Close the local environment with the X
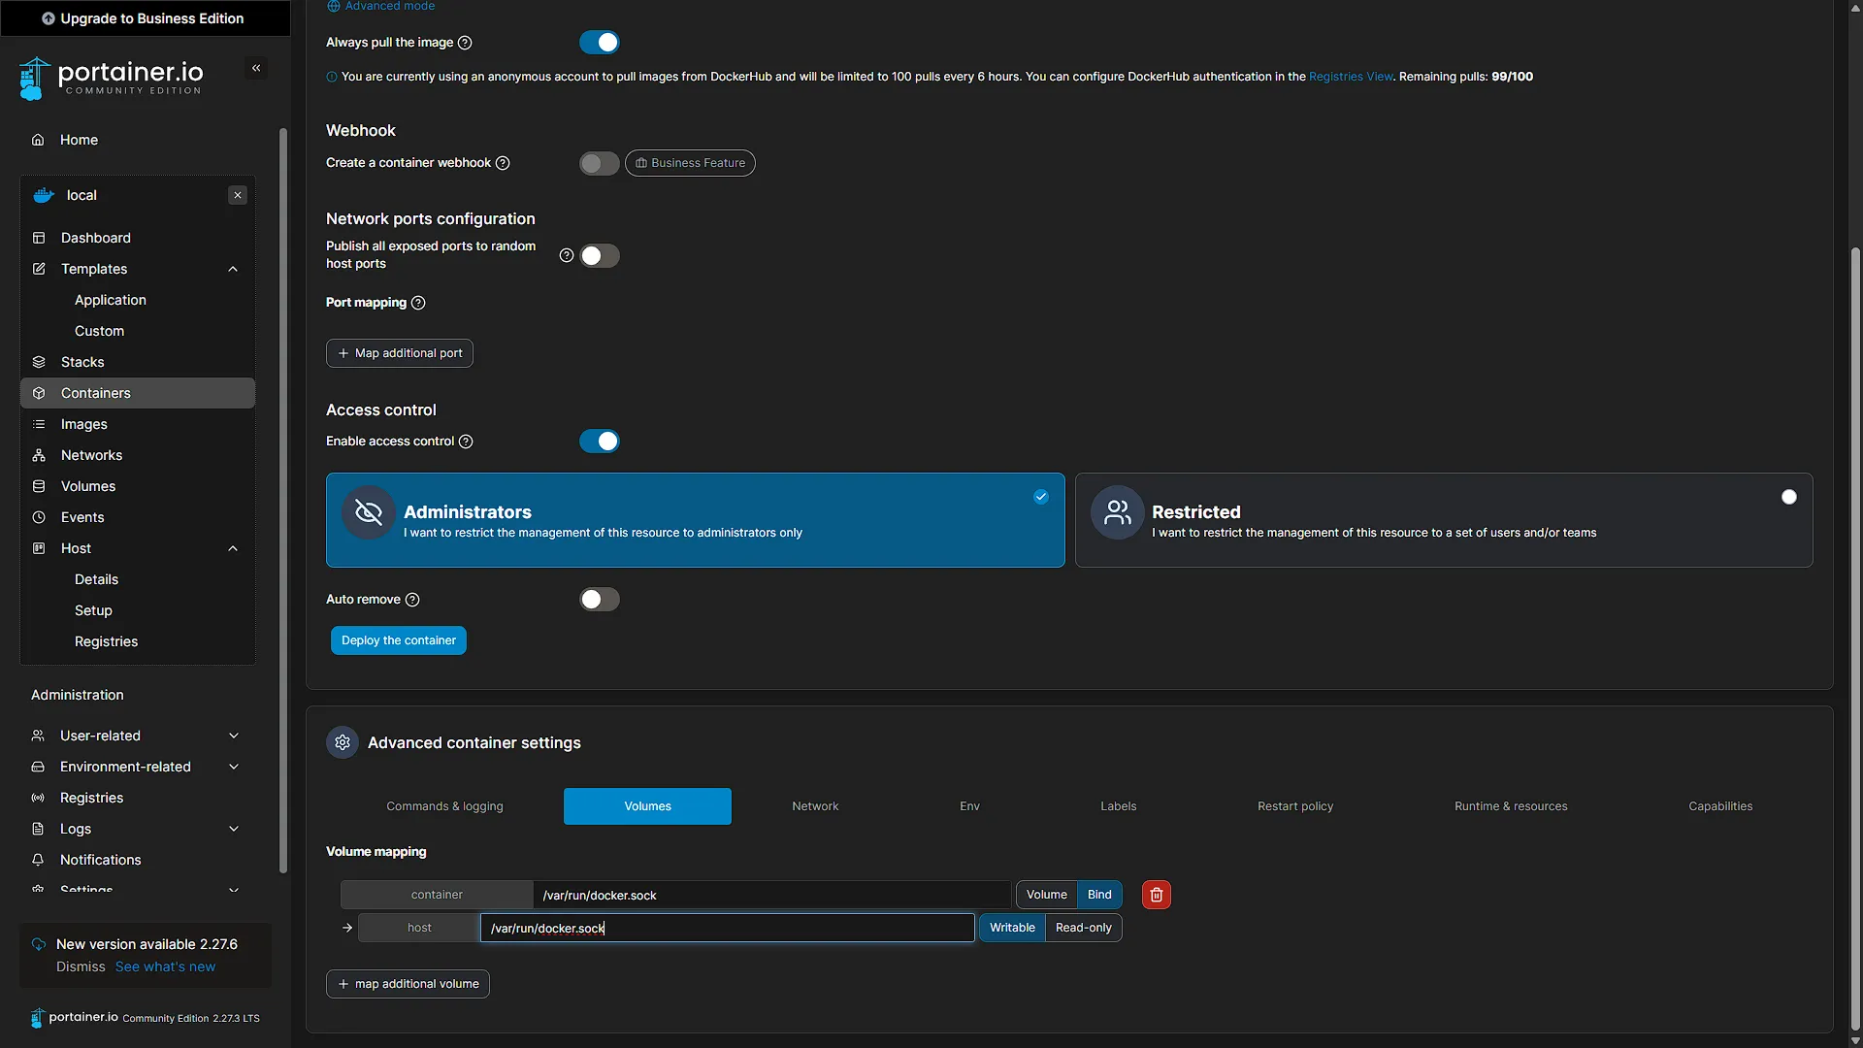 (x=238, y=195)
